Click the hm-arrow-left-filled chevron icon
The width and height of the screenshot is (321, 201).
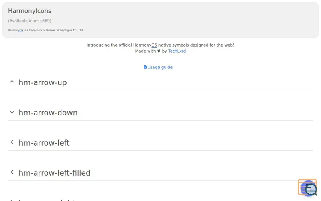(x=12, y=172)
